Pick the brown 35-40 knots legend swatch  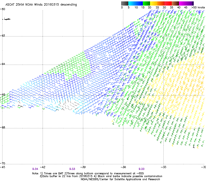175,3
